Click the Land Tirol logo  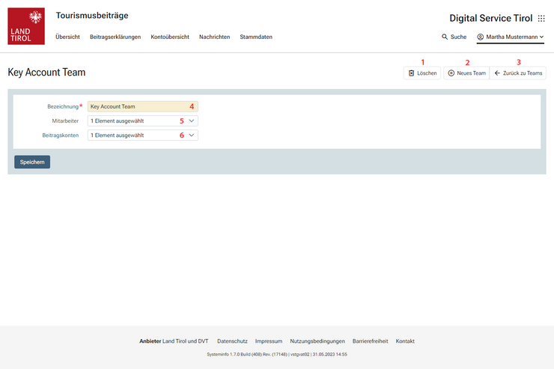click(25, 26)
